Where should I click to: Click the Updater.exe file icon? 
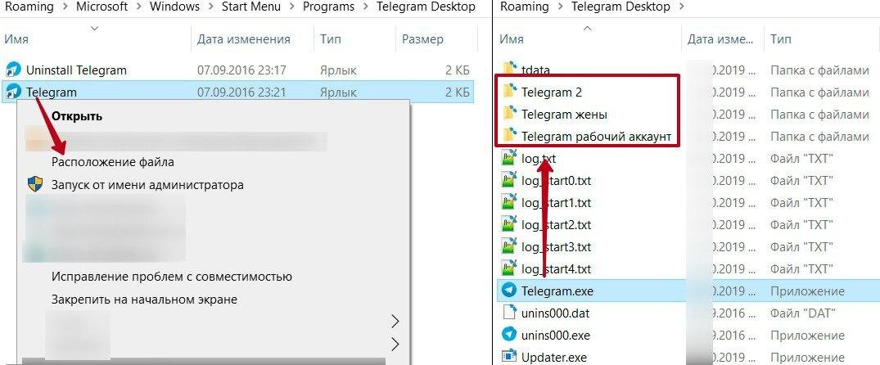pos(509,357)
